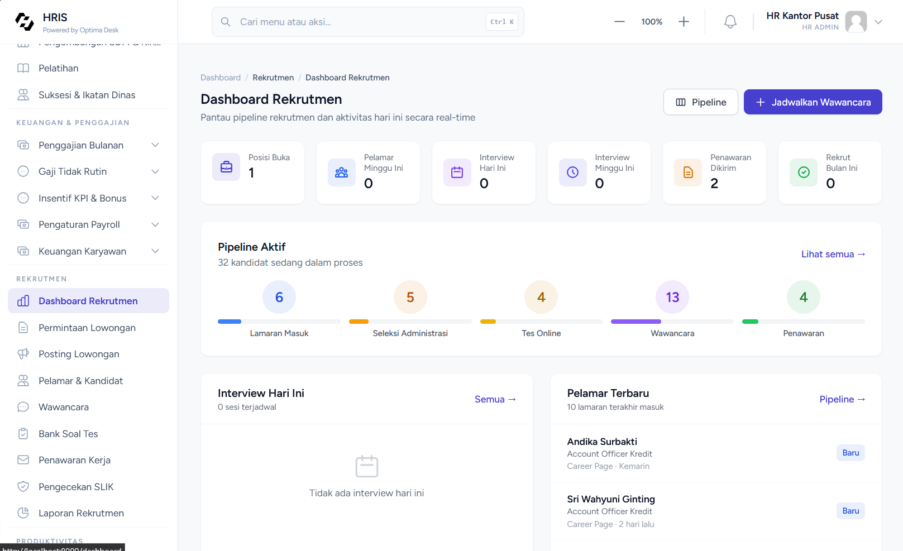This screenshot has height=551, width=903.
Task: Click the Pipeline button
Action: [x=701, y=102]
